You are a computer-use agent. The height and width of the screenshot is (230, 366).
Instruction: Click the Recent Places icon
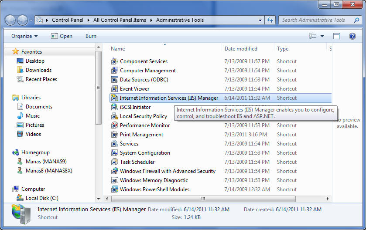[20, 79]
